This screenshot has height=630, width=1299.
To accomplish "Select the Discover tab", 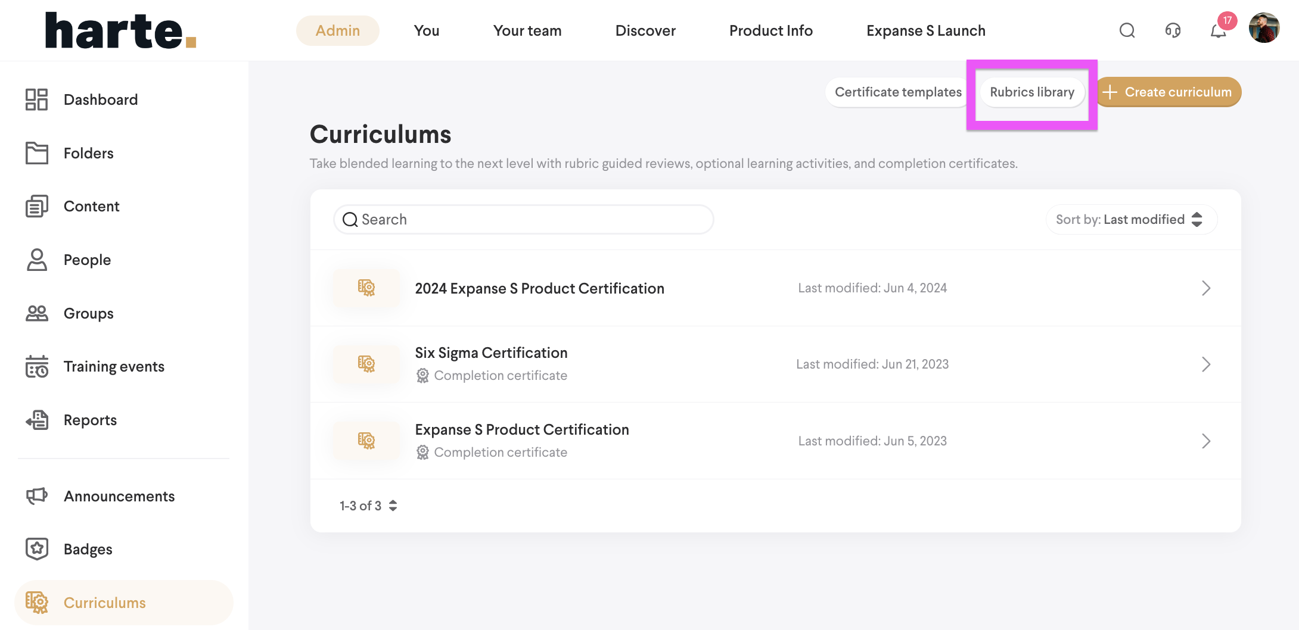I will click(x=645, y=30).
